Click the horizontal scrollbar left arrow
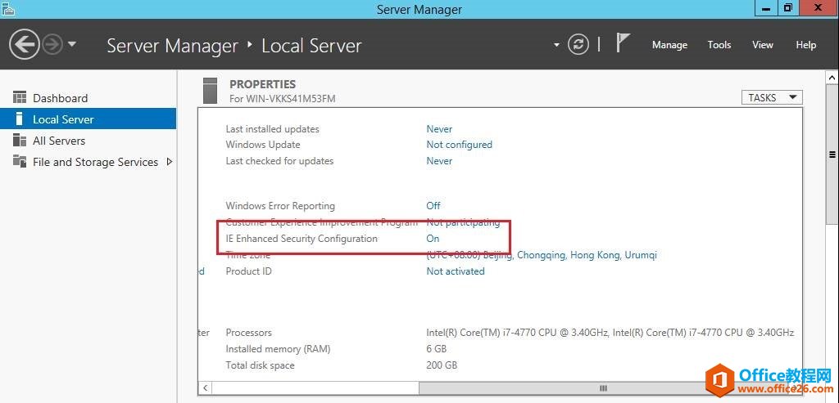839x403 pixels. (x=205, y=387)
